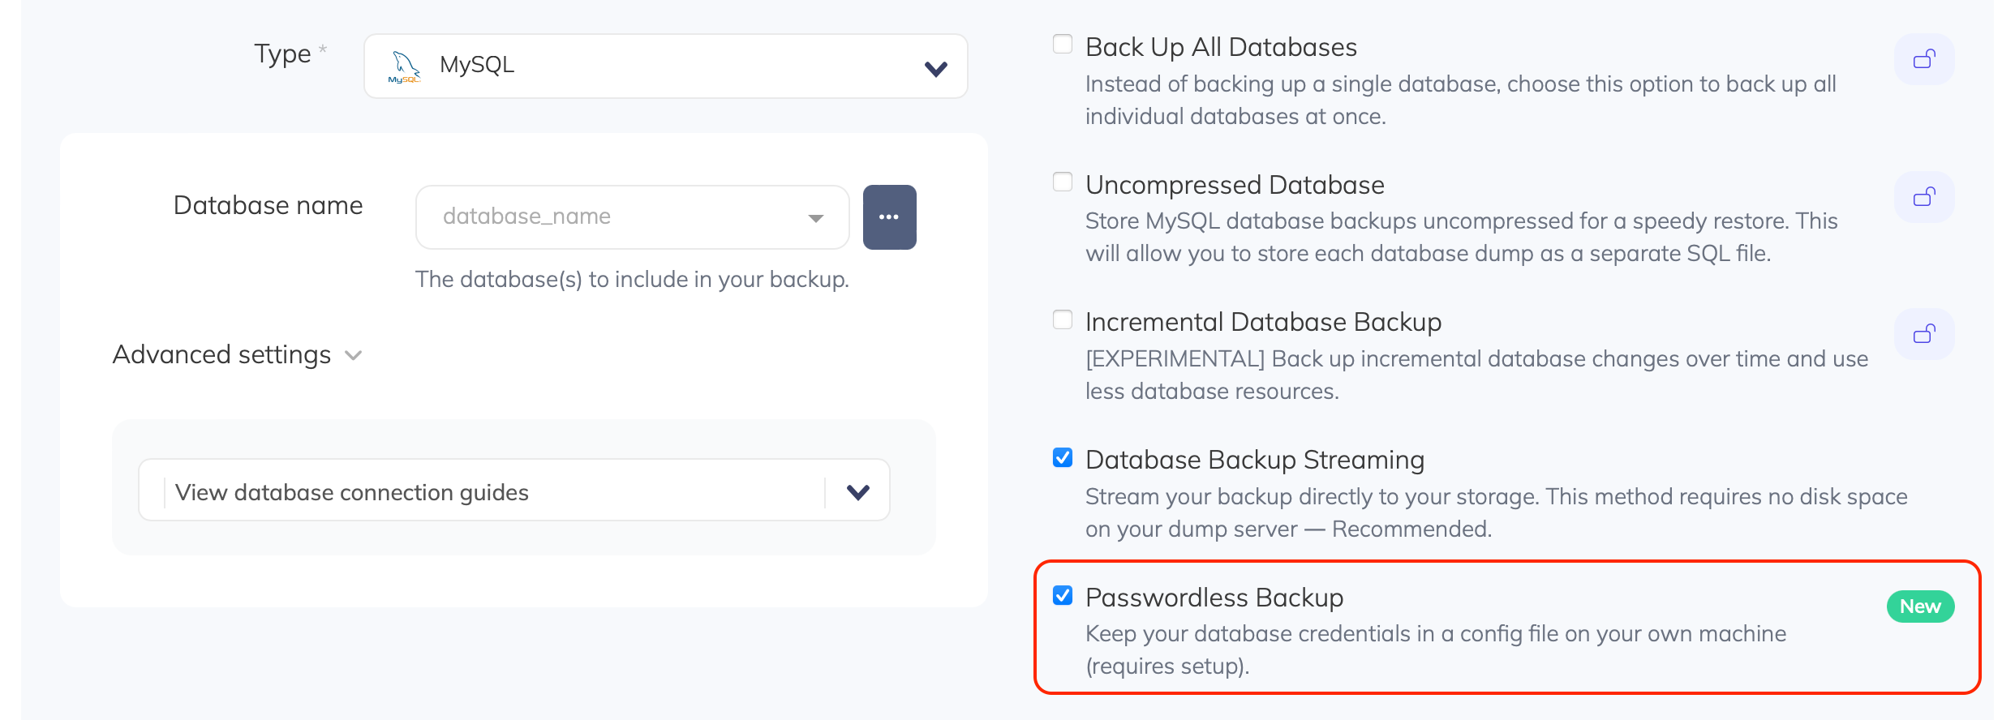Image resolution: width=2015 pixels, height=720 pixels.
Task: Open the ellipsis options next to database name
Action: pos(889,216)
